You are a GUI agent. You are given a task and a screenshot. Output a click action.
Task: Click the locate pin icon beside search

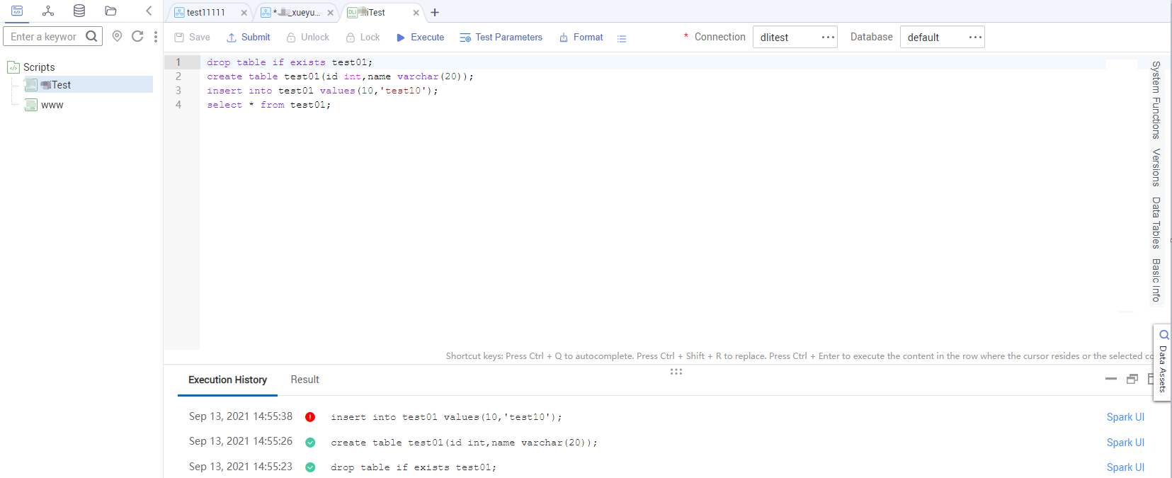click(118, 36)
